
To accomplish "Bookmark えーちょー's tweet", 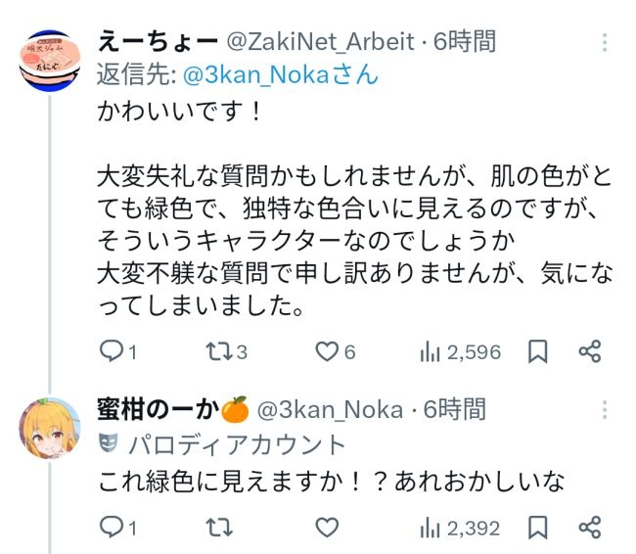I will [537, 352].
